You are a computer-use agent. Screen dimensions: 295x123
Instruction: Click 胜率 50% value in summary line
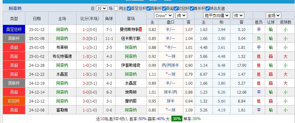point(143,119)
